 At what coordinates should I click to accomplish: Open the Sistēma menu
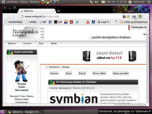click(x=34, y=2)
